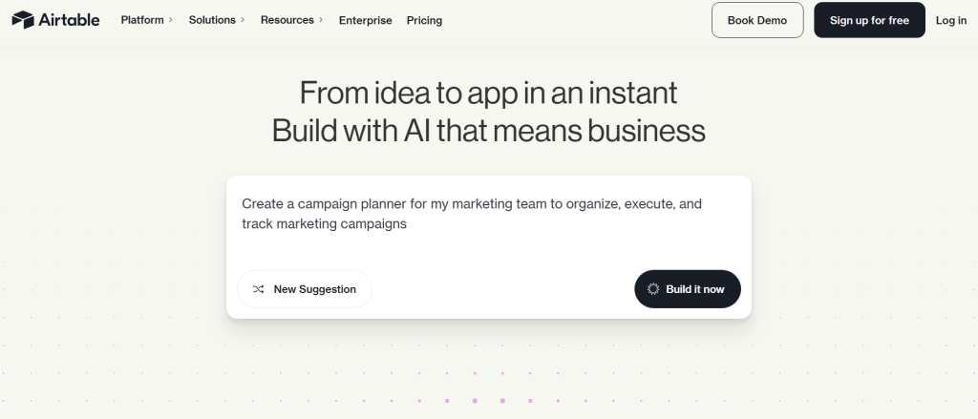Viewport: 978px width, 419px height.
Task: Click the 'Build with AI that means business' line
Action: pos(488,131)
